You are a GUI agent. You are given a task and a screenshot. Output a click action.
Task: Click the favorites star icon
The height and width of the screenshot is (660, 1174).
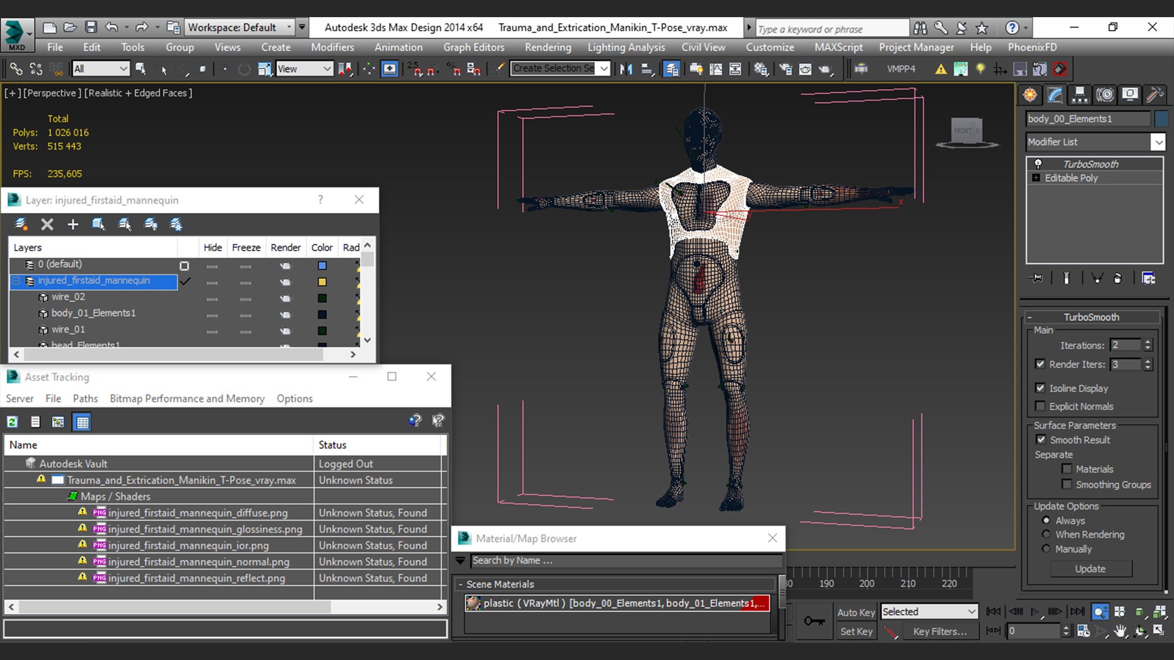[x=982, y=28]
